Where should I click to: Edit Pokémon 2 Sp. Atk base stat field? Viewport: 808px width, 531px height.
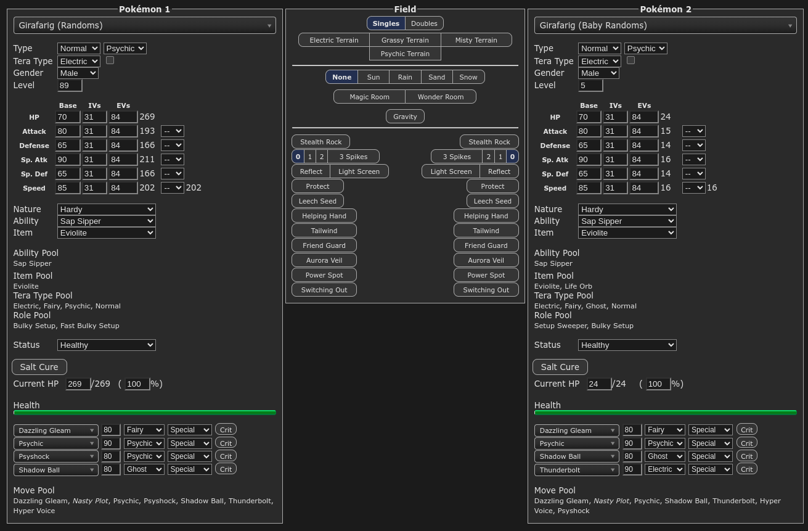coord(589,160)
